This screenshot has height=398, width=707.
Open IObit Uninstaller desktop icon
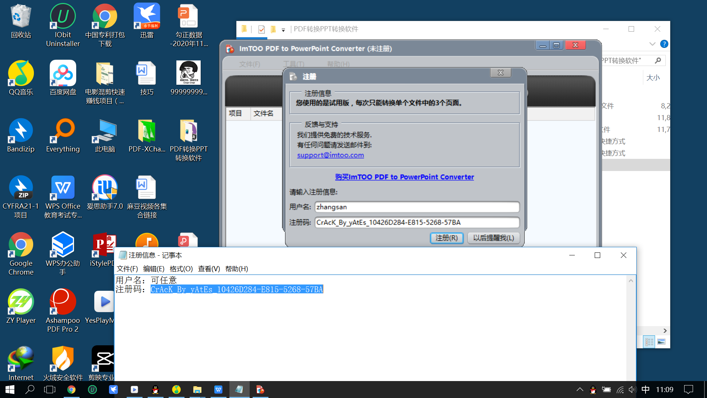point(63,25)
